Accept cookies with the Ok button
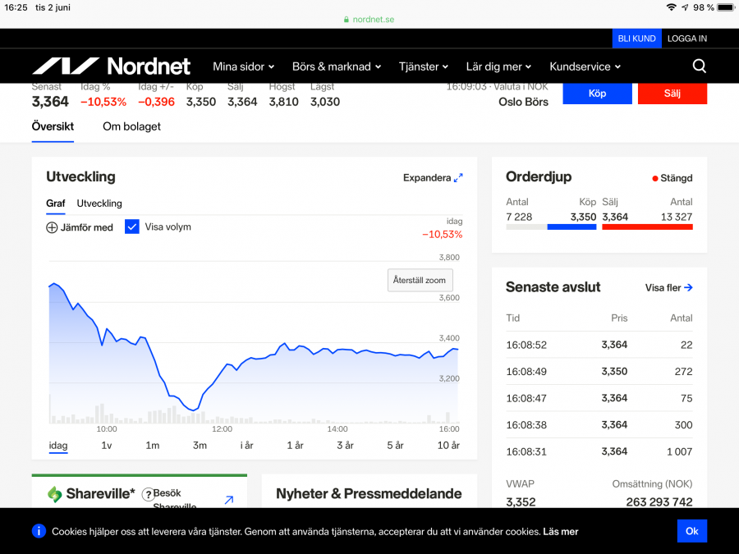The width and height of the screenshot is (739, 554). point(691,531)
